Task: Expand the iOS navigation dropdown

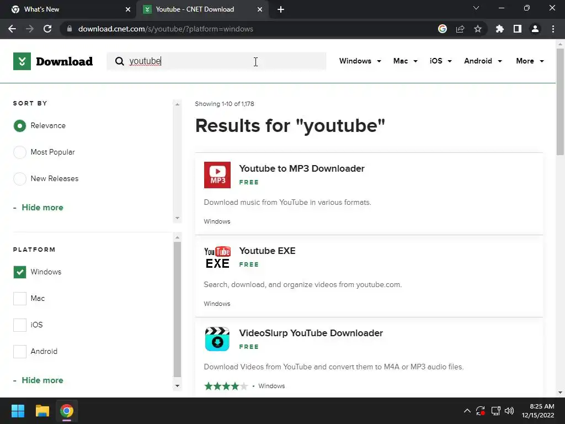Action: [x=441, y=61]
